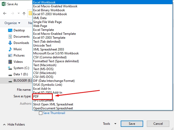Pick Microsoft Excel 5.0/95 Workbook format

(102, 53)
